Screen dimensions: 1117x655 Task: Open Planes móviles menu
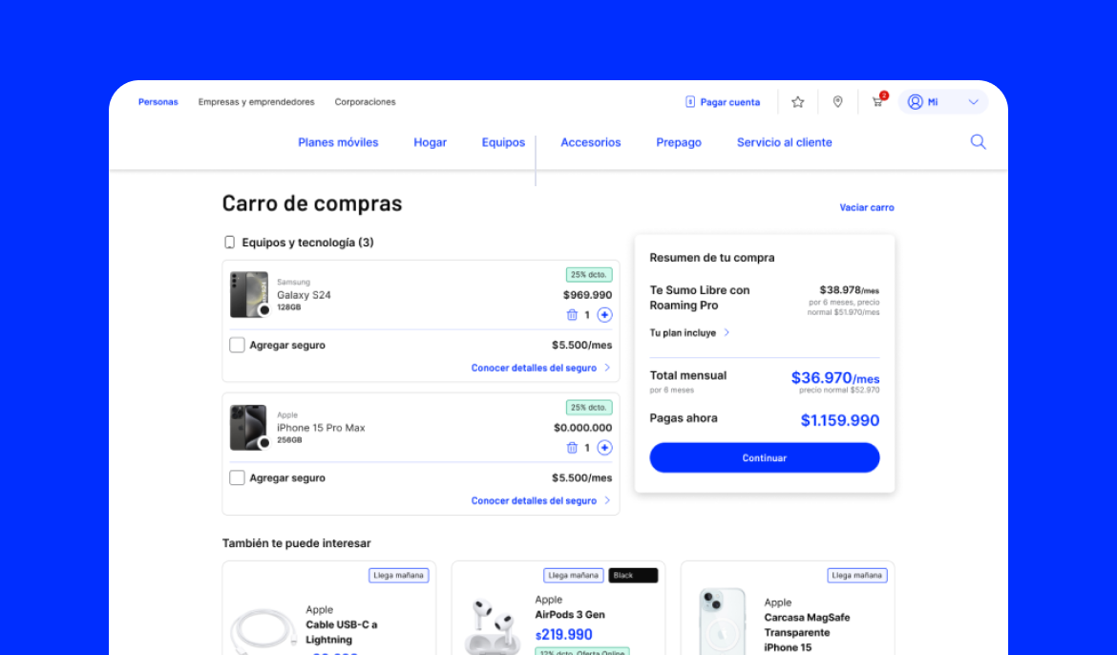338,142
